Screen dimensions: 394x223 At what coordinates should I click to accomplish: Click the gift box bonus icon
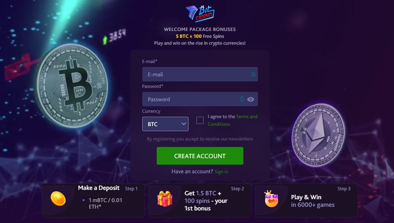point(165,199)
